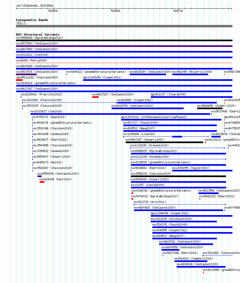Image resolution: width=240 pixels, height=283 pixels.
Task: Open nsv6239442 (Prakrithi2022) label
Action: [x=42, y=94]
